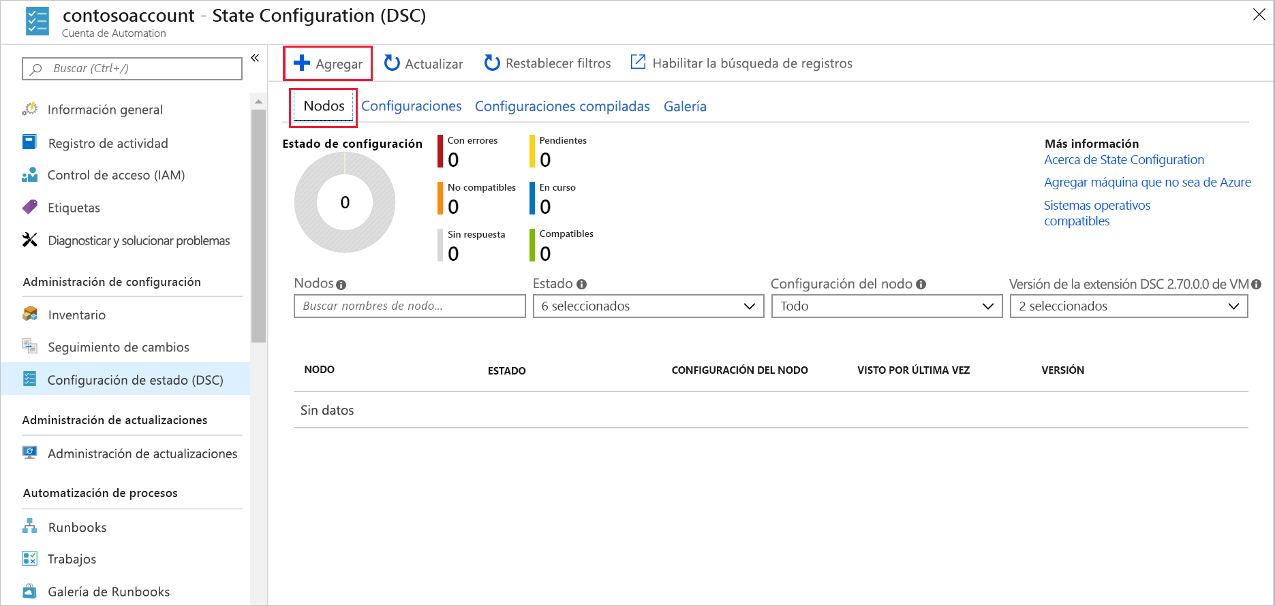Image resolution: width=1275 pixels, height=606 pixels.
Task: Click the configuration status donut chart
Action: tap(345, 202)
